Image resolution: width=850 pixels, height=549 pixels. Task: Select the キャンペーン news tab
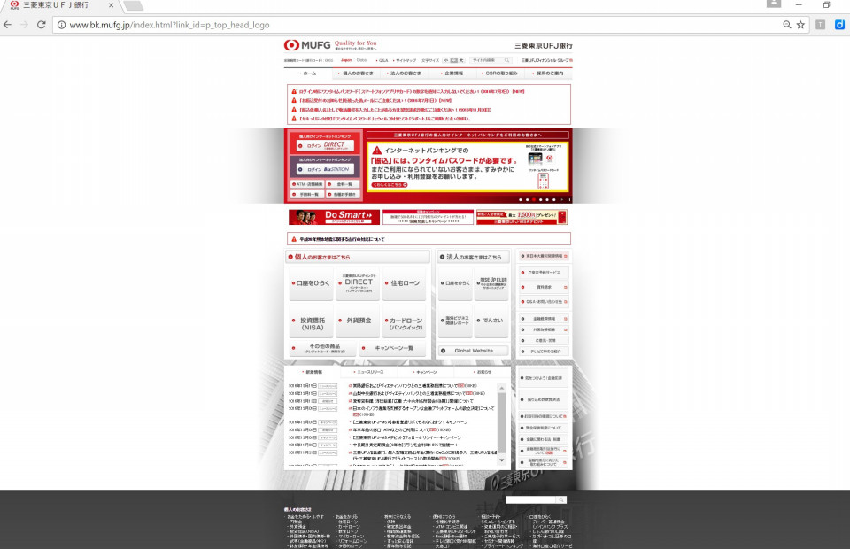pos(426,372)
